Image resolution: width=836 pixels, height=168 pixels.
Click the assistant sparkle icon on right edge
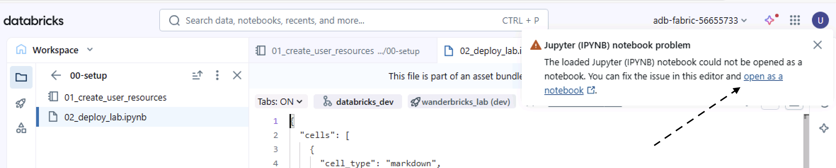824,128
